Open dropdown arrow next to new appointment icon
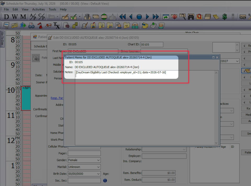The width and height of the screenshot is (251, 186). pyautogui.click(x=57, y=17)
